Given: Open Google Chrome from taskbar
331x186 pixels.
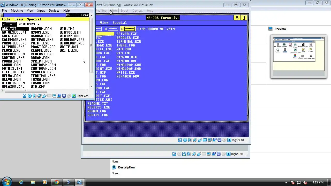Looking at the screenshot, I should (57, 182).
